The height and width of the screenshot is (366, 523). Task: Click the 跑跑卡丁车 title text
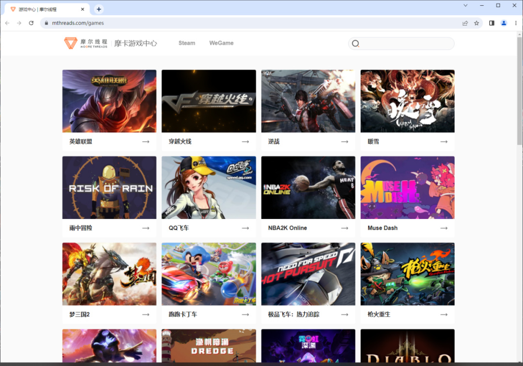183,314
